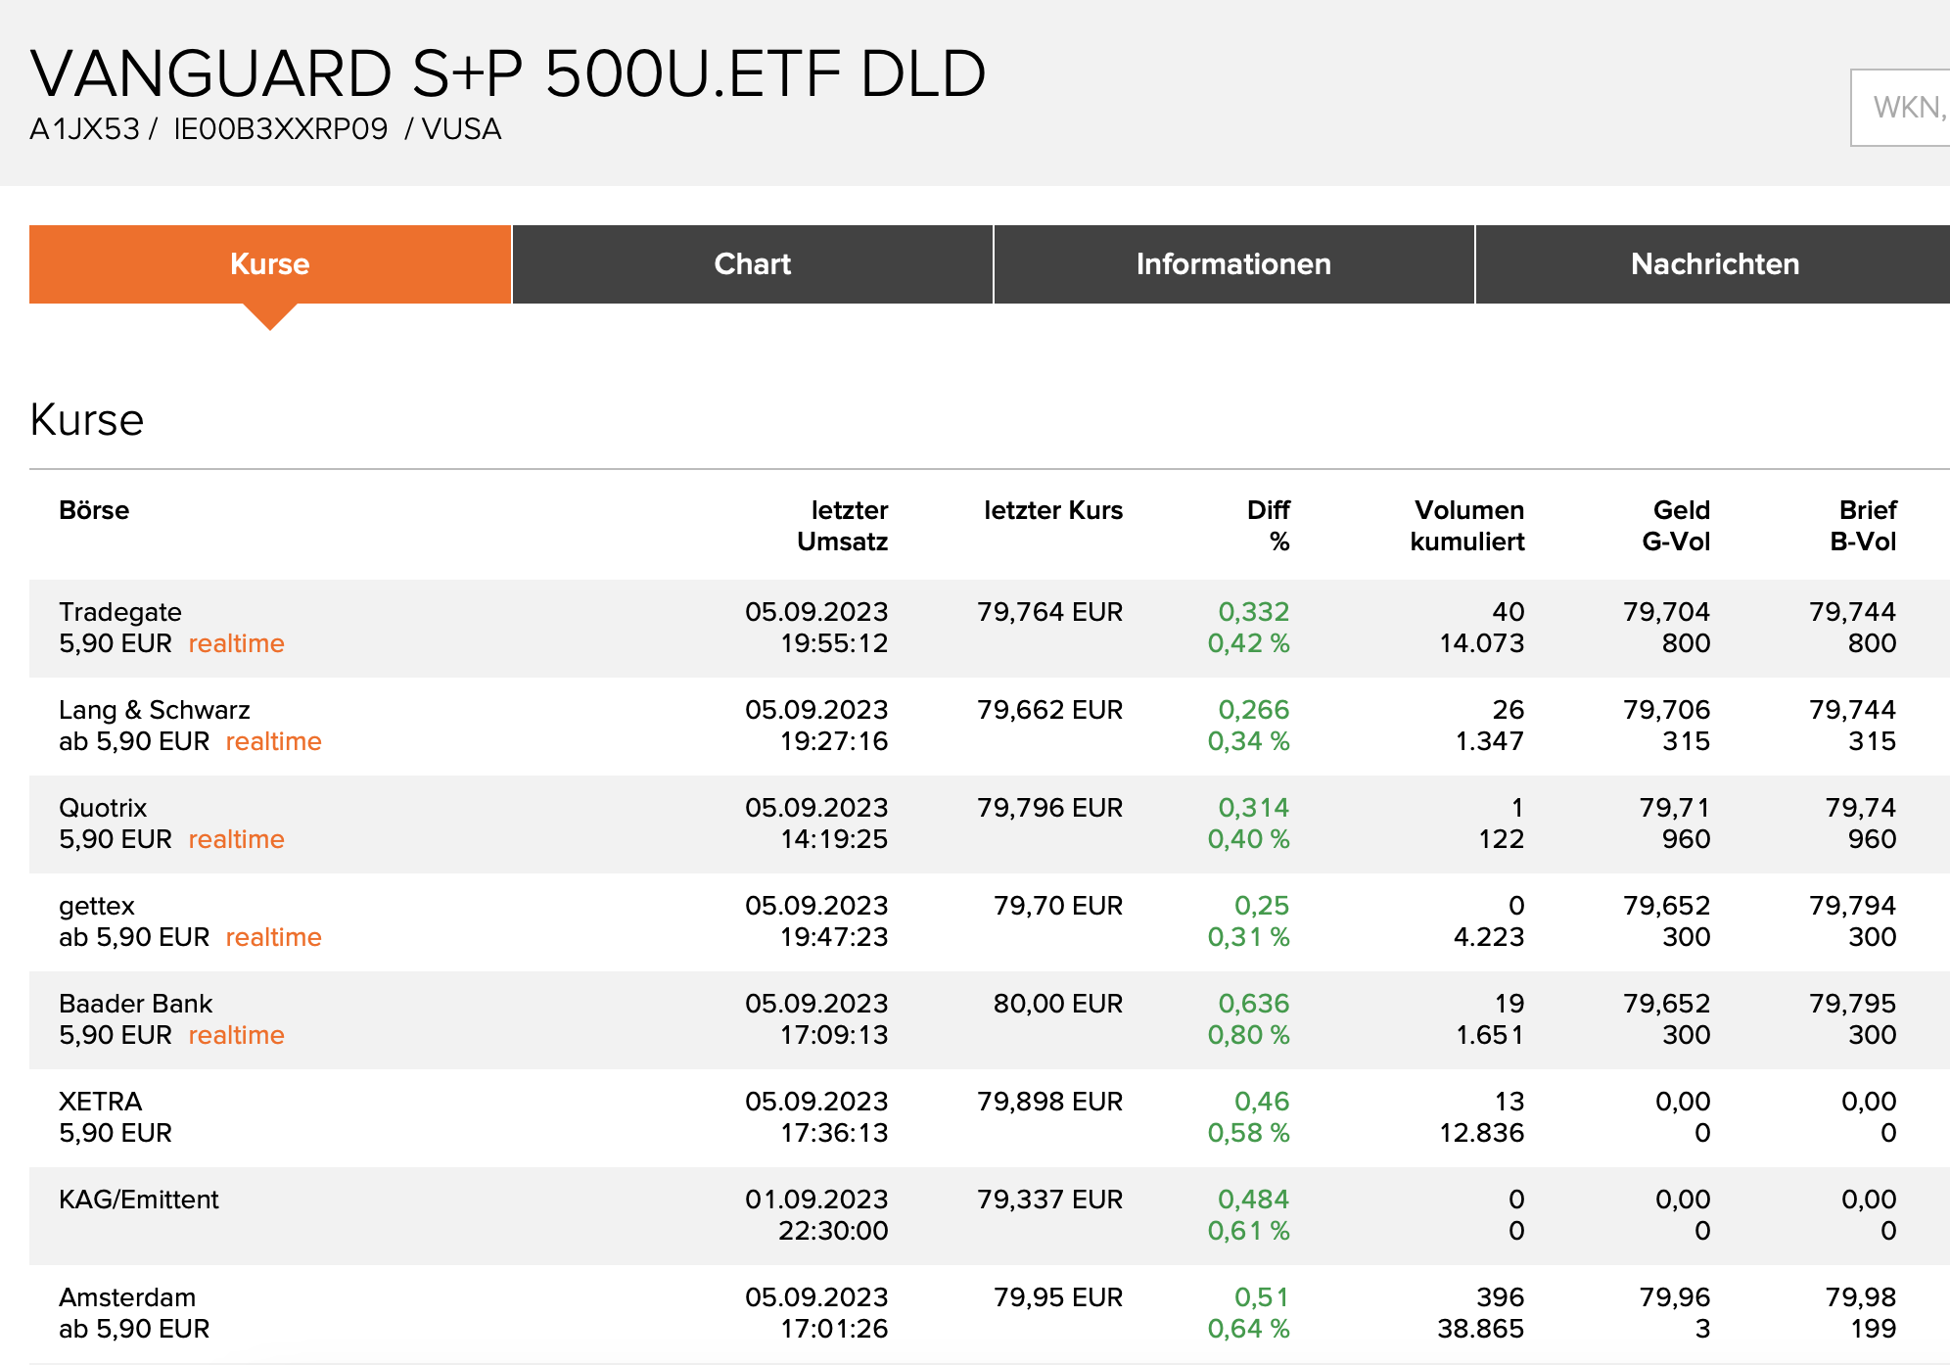Click the Lang & Schwarz exchange name
Image resolution: width=1950 pixels, height=1365 pixels.
click(155, 710)
